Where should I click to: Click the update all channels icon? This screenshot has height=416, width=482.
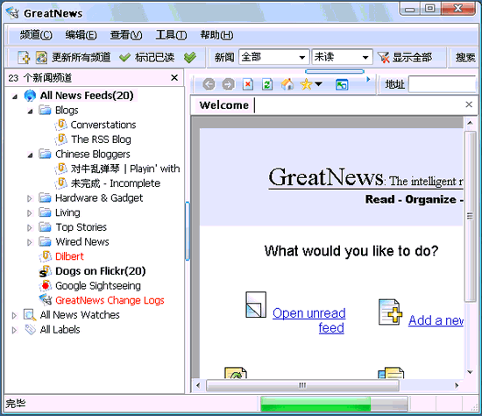tap(41, 58)
